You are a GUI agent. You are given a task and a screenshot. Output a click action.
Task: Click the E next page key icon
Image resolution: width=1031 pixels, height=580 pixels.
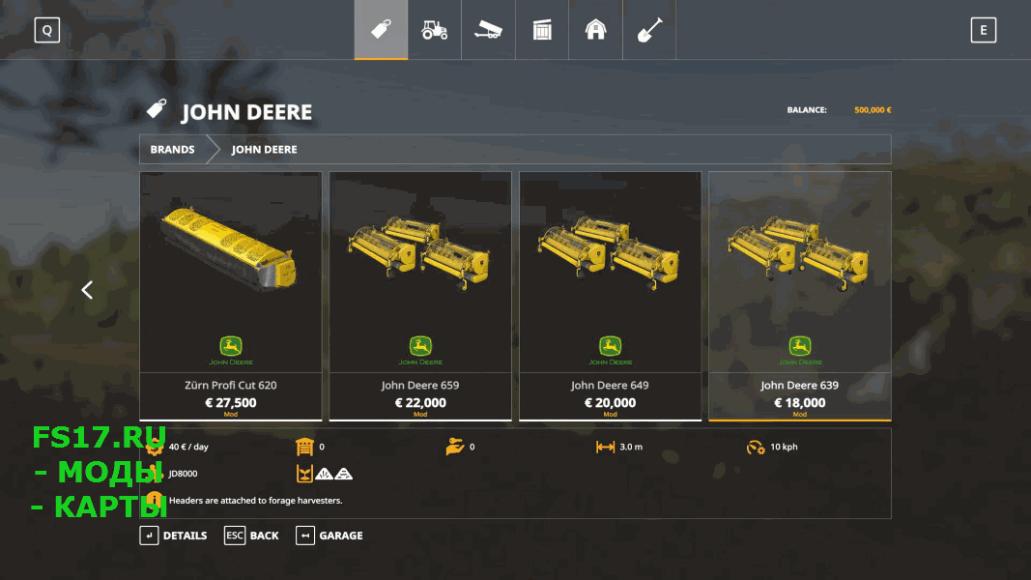tap(983, 30)
